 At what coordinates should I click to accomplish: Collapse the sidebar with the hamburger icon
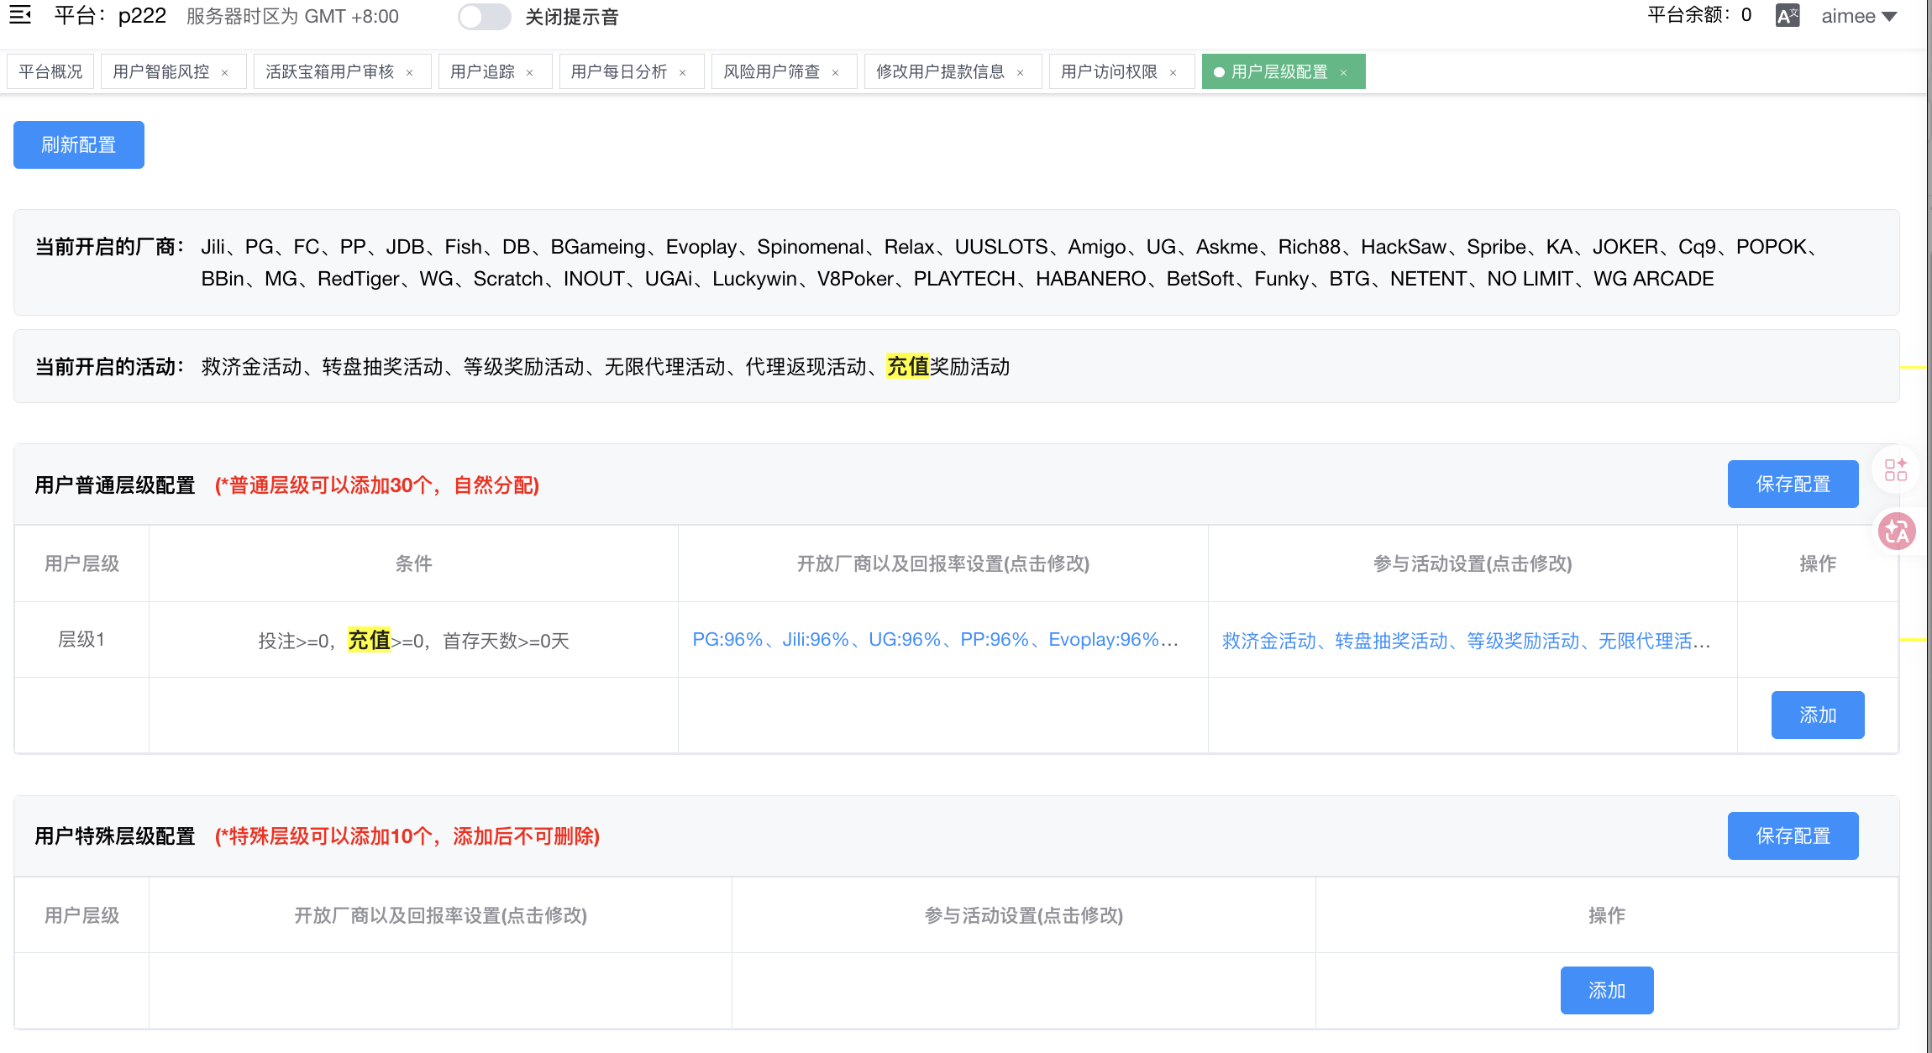[x=20, y=15]
